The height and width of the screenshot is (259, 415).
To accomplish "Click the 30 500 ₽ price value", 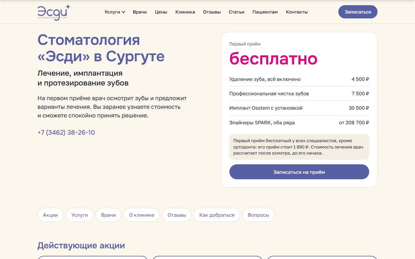I will click(x=359, y=108).
